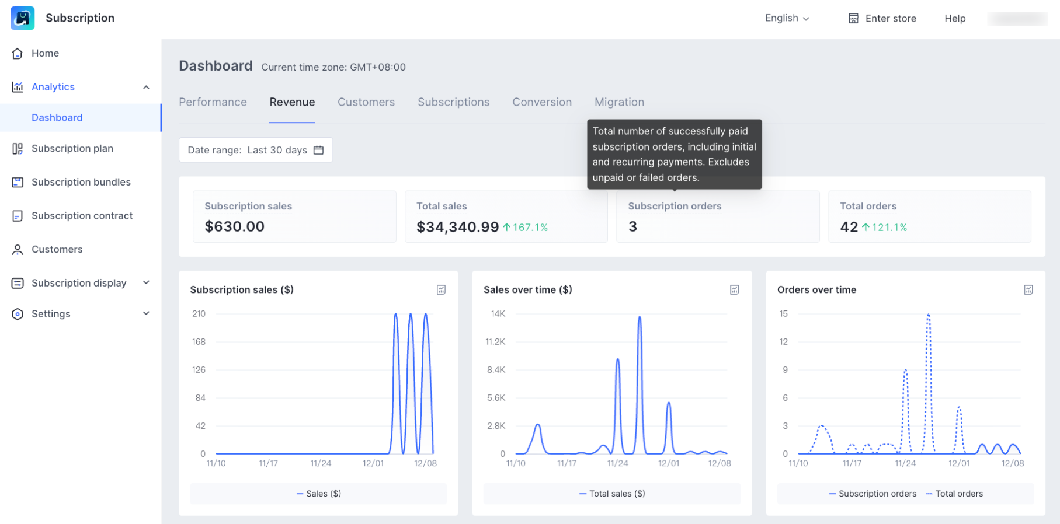Open the chart icon on Subscription sales card
1060x524 pixels.
click(442, 290)
